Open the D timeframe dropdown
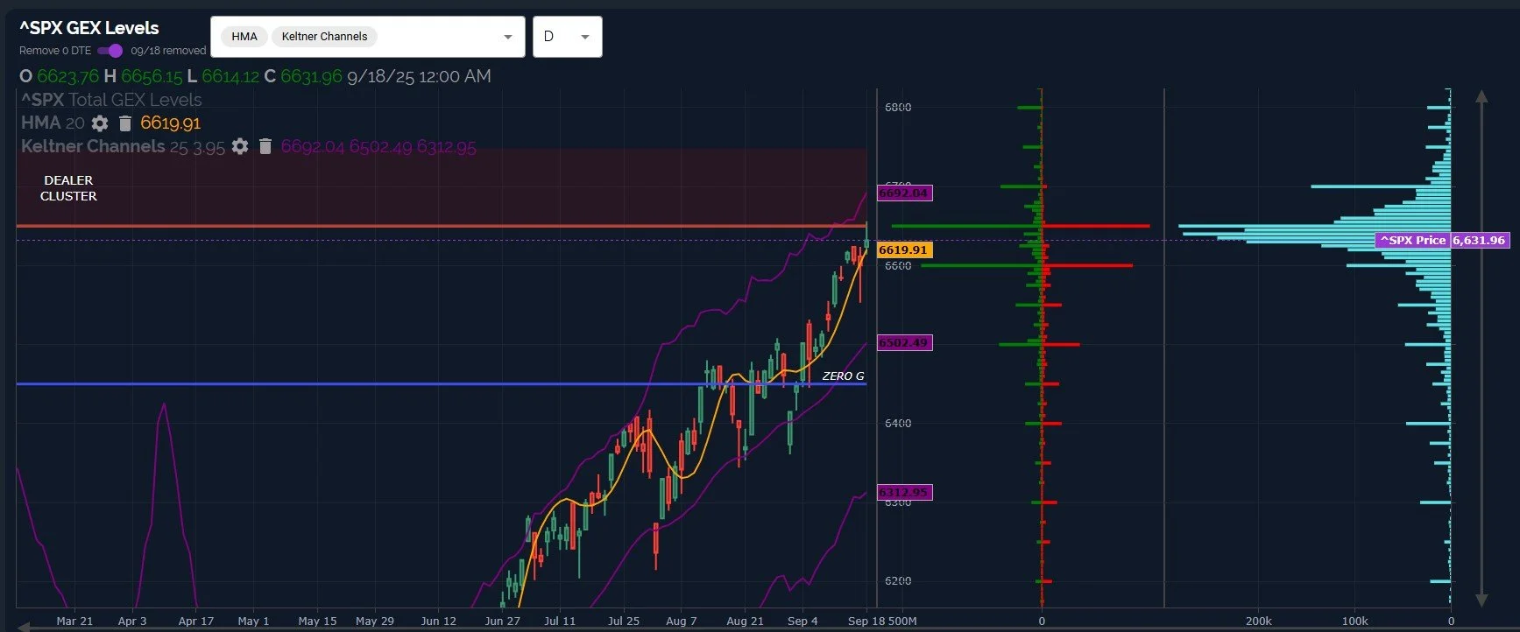The height and width of the screenshot is (632, 1520). tap(567, 37)
